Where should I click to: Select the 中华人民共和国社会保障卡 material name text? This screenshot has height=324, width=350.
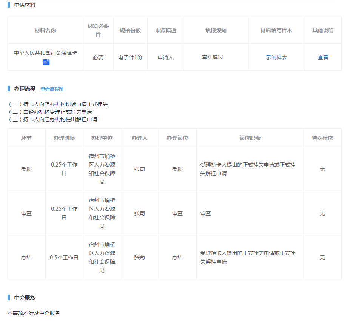click(x=45, y=53)
